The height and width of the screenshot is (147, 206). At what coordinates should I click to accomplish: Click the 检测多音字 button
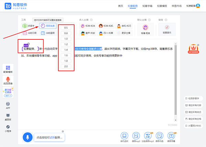[195, 98]
